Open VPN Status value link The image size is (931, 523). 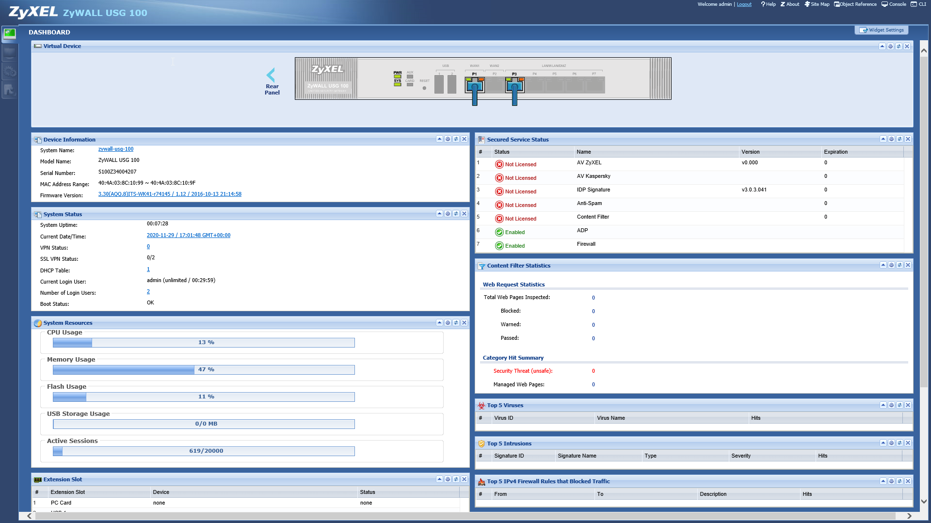[x=148, y=247]
